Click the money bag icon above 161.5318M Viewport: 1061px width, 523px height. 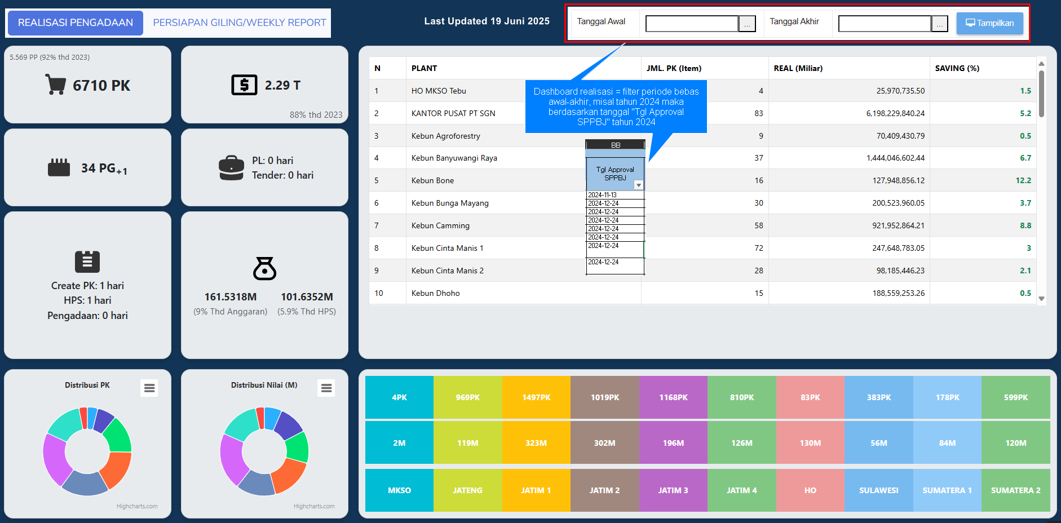click(x=264, y=268)
